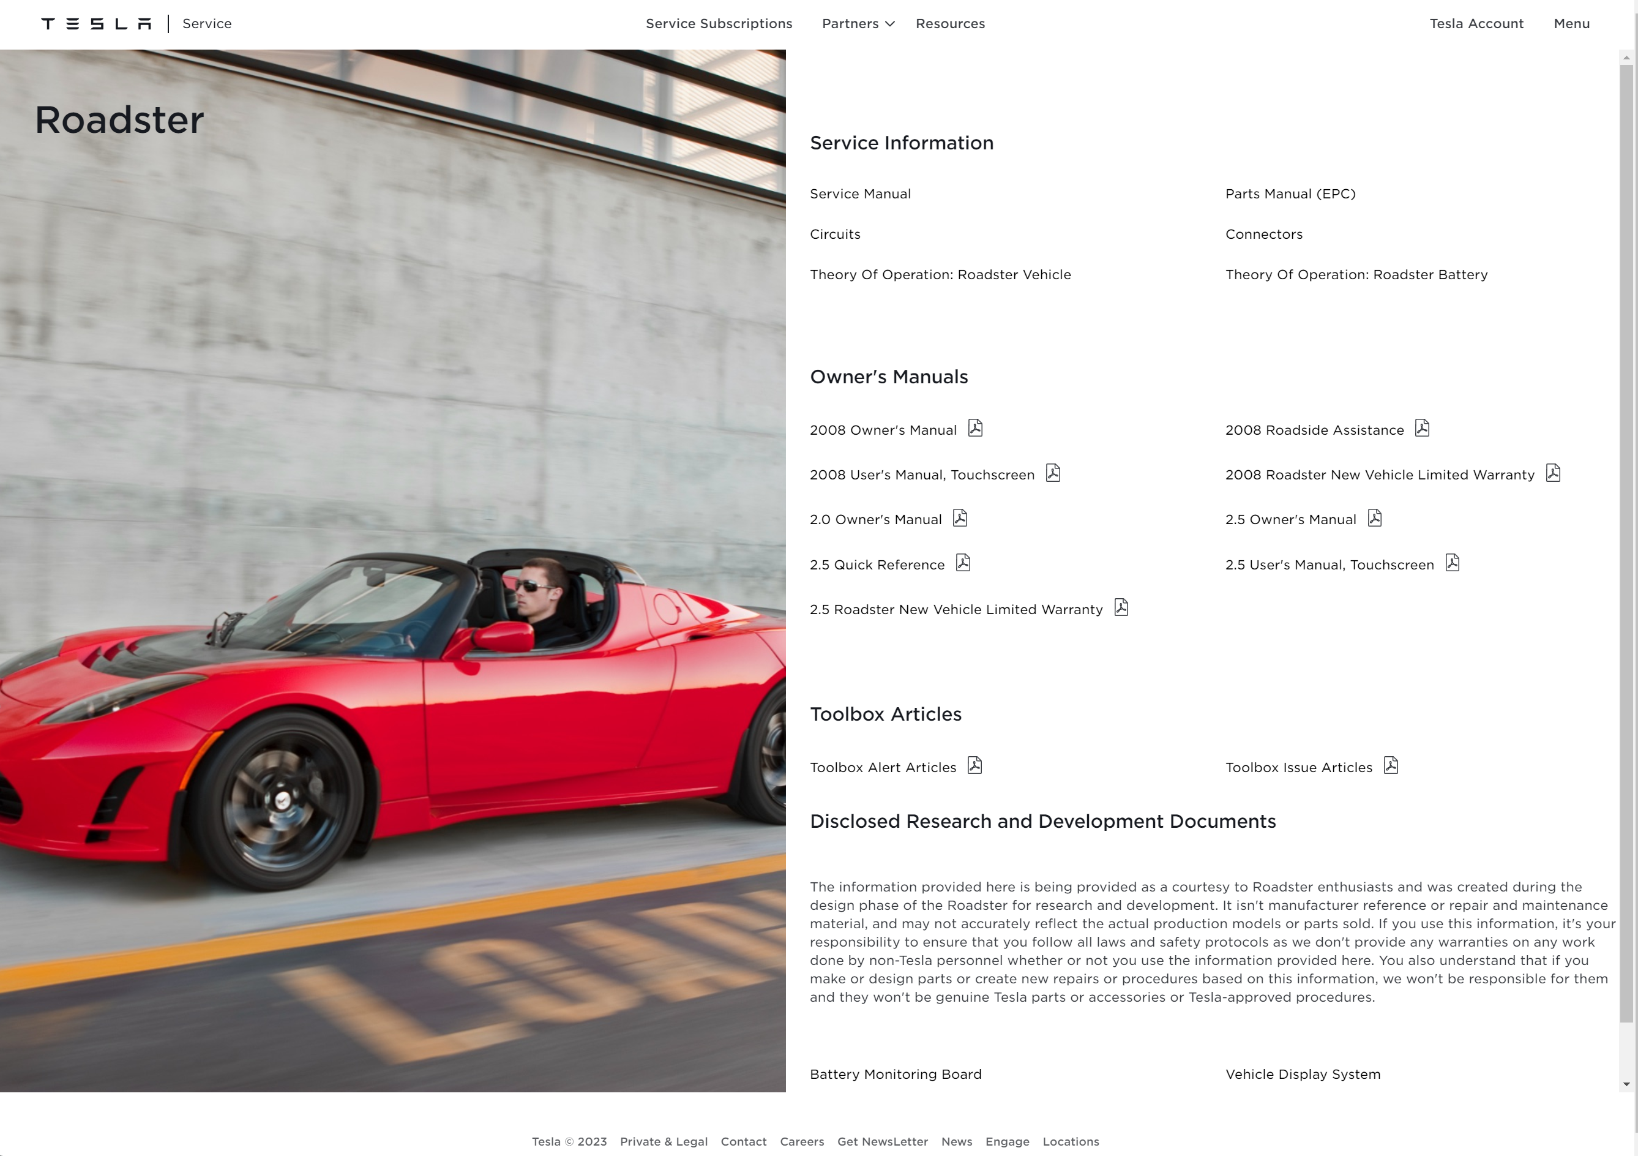Open the 2008 Owner's Manual PDF
The image size is (1638, 1156).
(974, 428)
